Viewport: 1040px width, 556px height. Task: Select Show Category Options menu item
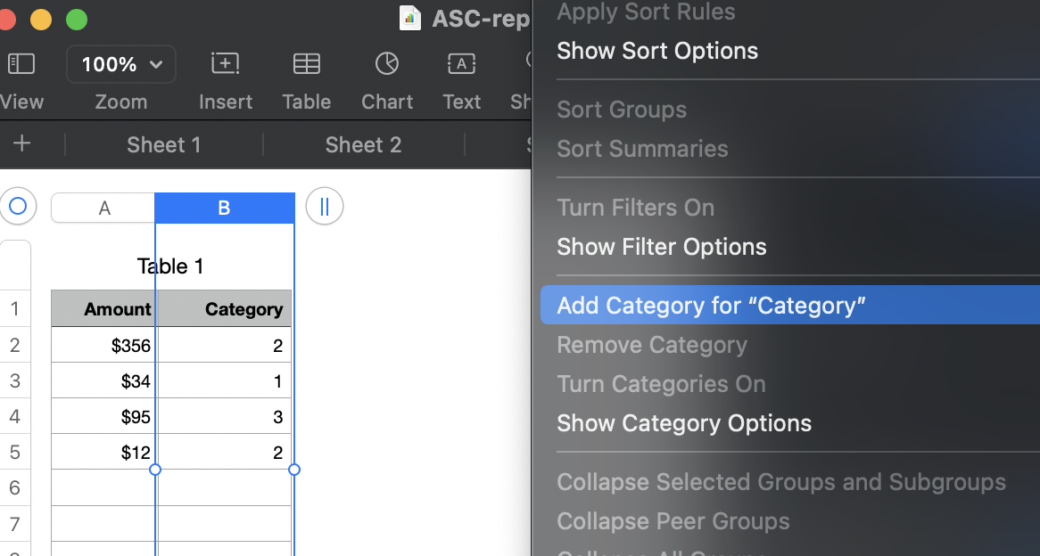pyautogui.click(x=684, y=423)
